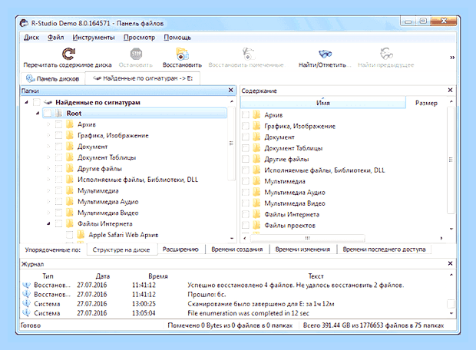The width and height of the screenshot is (476, 350).
Task: Click the content list vertical scrollbar thumb
Action: (451, 160)
